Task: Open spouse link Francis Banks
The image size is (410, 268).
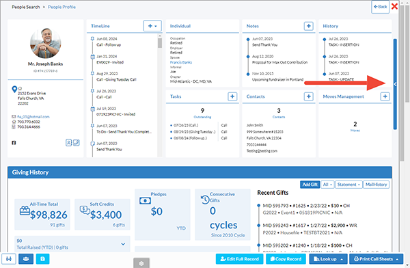Action: click(181, 62)
